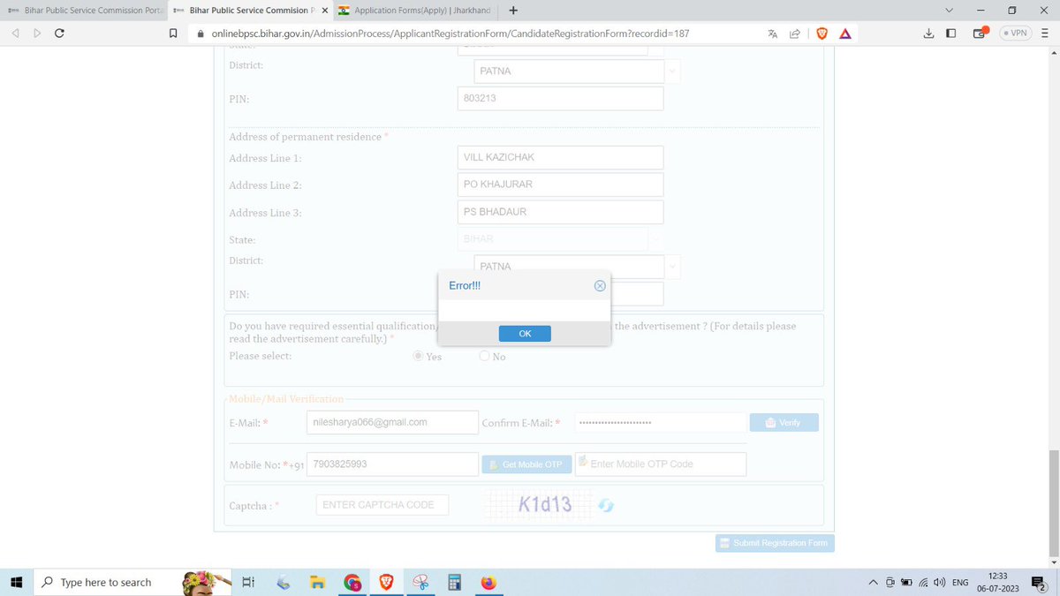Open the Chrome icon on taskbar
Image resolution: width=1060 pixels, height=596 pixels.
pos(352,582)
